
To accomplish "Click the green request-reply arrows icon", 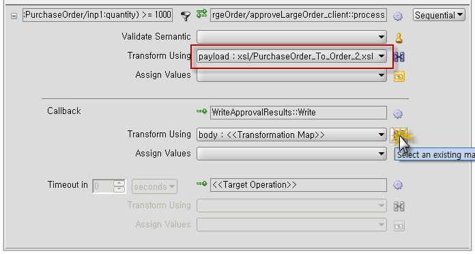I will click(x=201, y=14).
